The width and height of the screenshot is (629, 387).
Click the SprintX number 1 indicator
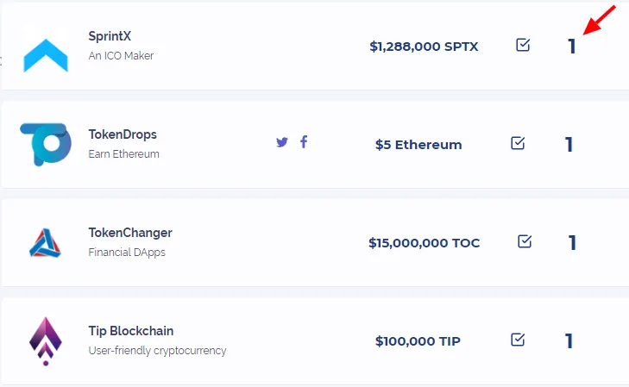pyautogui.click(x=572, y=47)
